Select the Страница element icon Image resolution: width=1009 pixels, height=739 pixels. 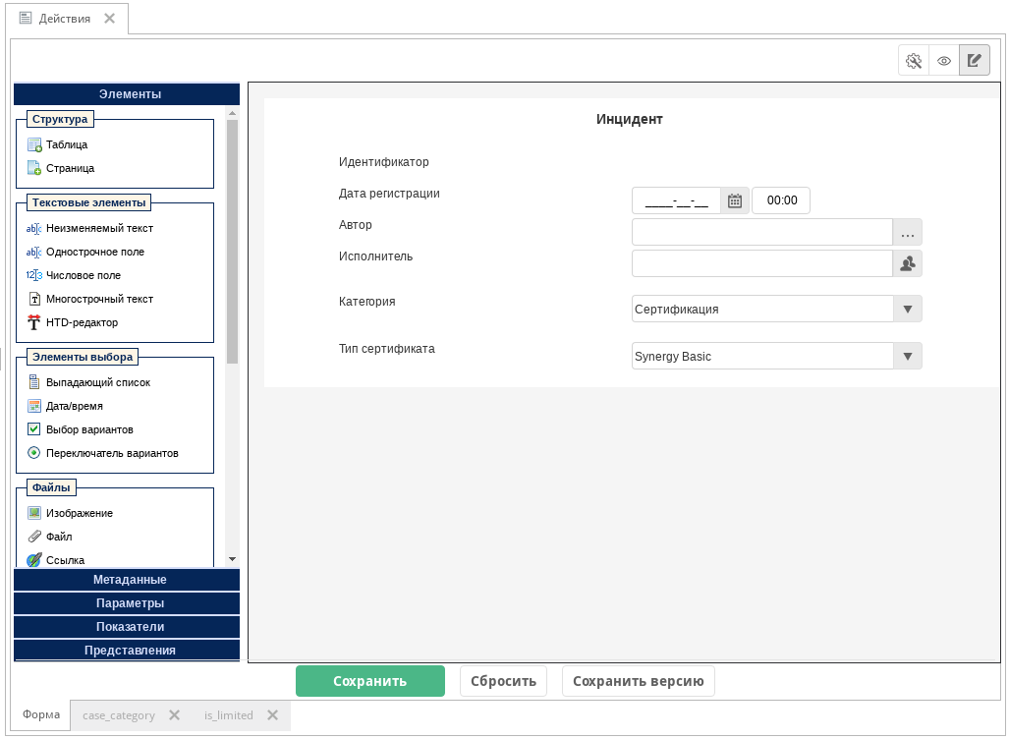pyautogui.click(x=34, y=168)
